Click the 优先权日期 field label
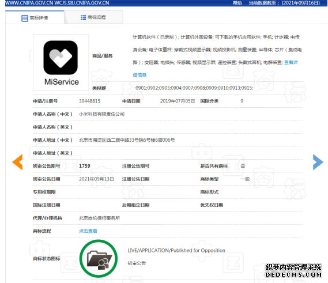The image size is (328, 283). 212,205
